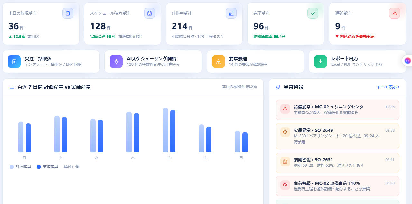Click 128 件 value on スケジュール待ち受注

(x=100, y=26)
